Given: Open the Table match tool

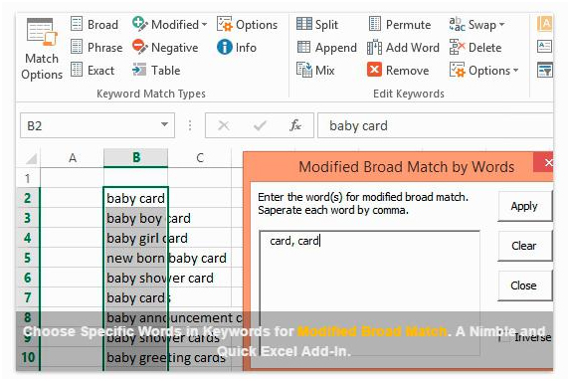Looking at the screenshot, I should [x=156, y=71].
